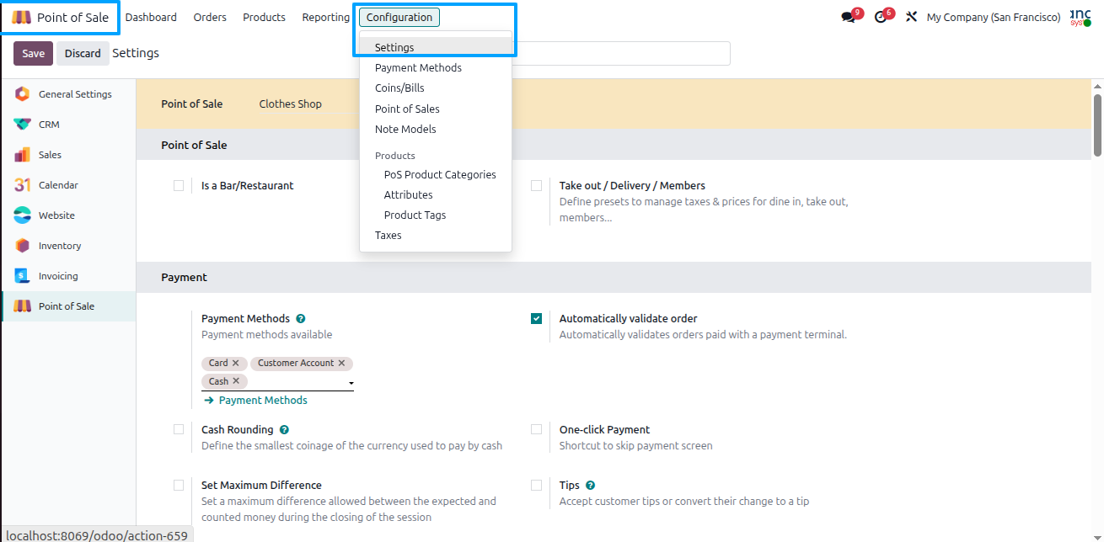
Task: Enable Take out / Delivery / Members checkbox
Action: (x=537, y=186)
